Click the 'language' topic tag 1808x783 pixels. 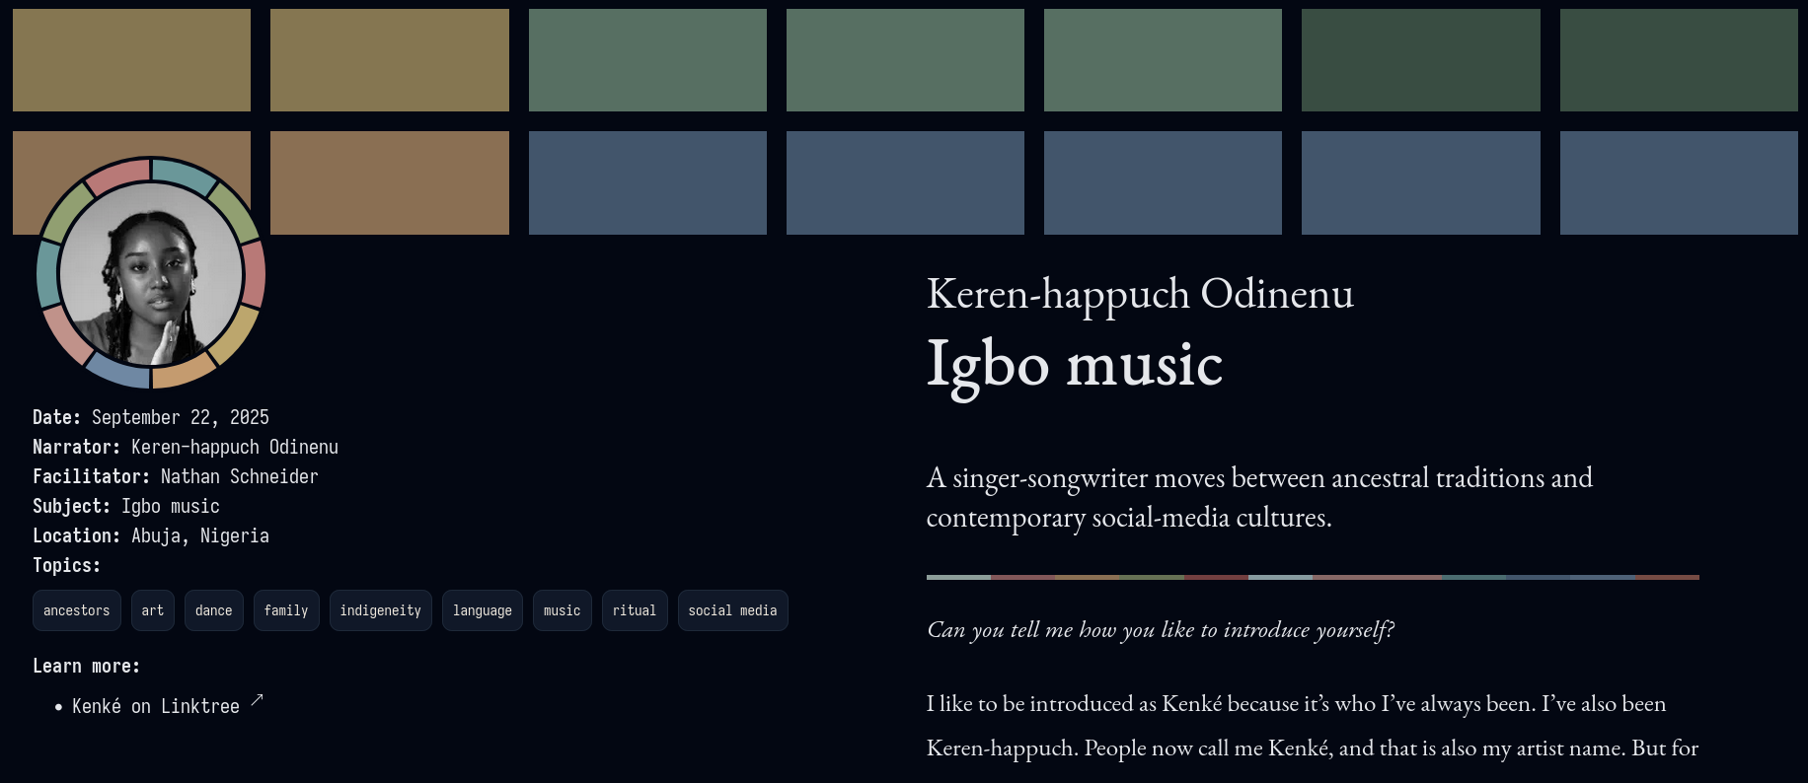pos(482,610)
